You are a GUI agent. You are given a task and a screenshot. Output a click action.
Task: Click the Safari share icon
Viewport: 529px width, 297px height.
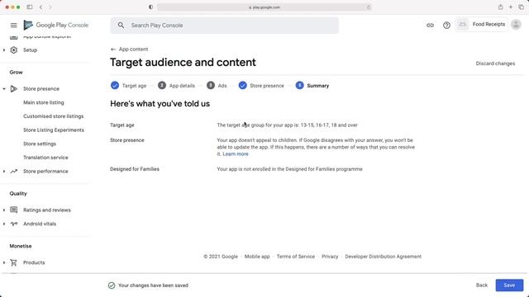[x=500, y=7]
